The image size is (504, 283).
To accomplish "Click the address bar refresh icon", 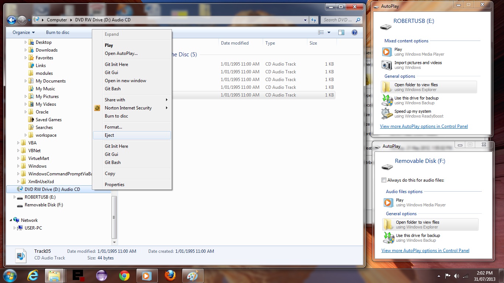I will coord(314,20).
